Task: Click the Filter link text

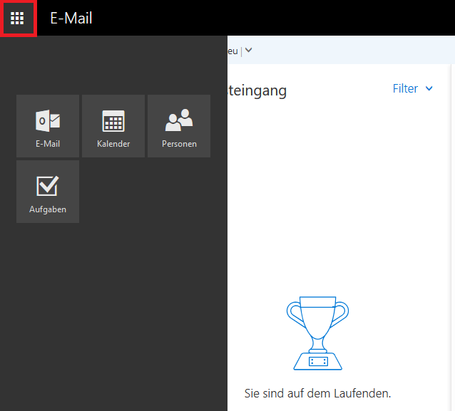Action: coord(405,89)
